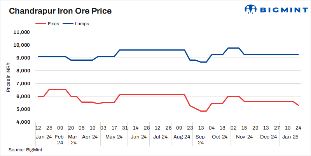
Task: Toggle the Lumps series legend label
Action: [x=82, y=24]
